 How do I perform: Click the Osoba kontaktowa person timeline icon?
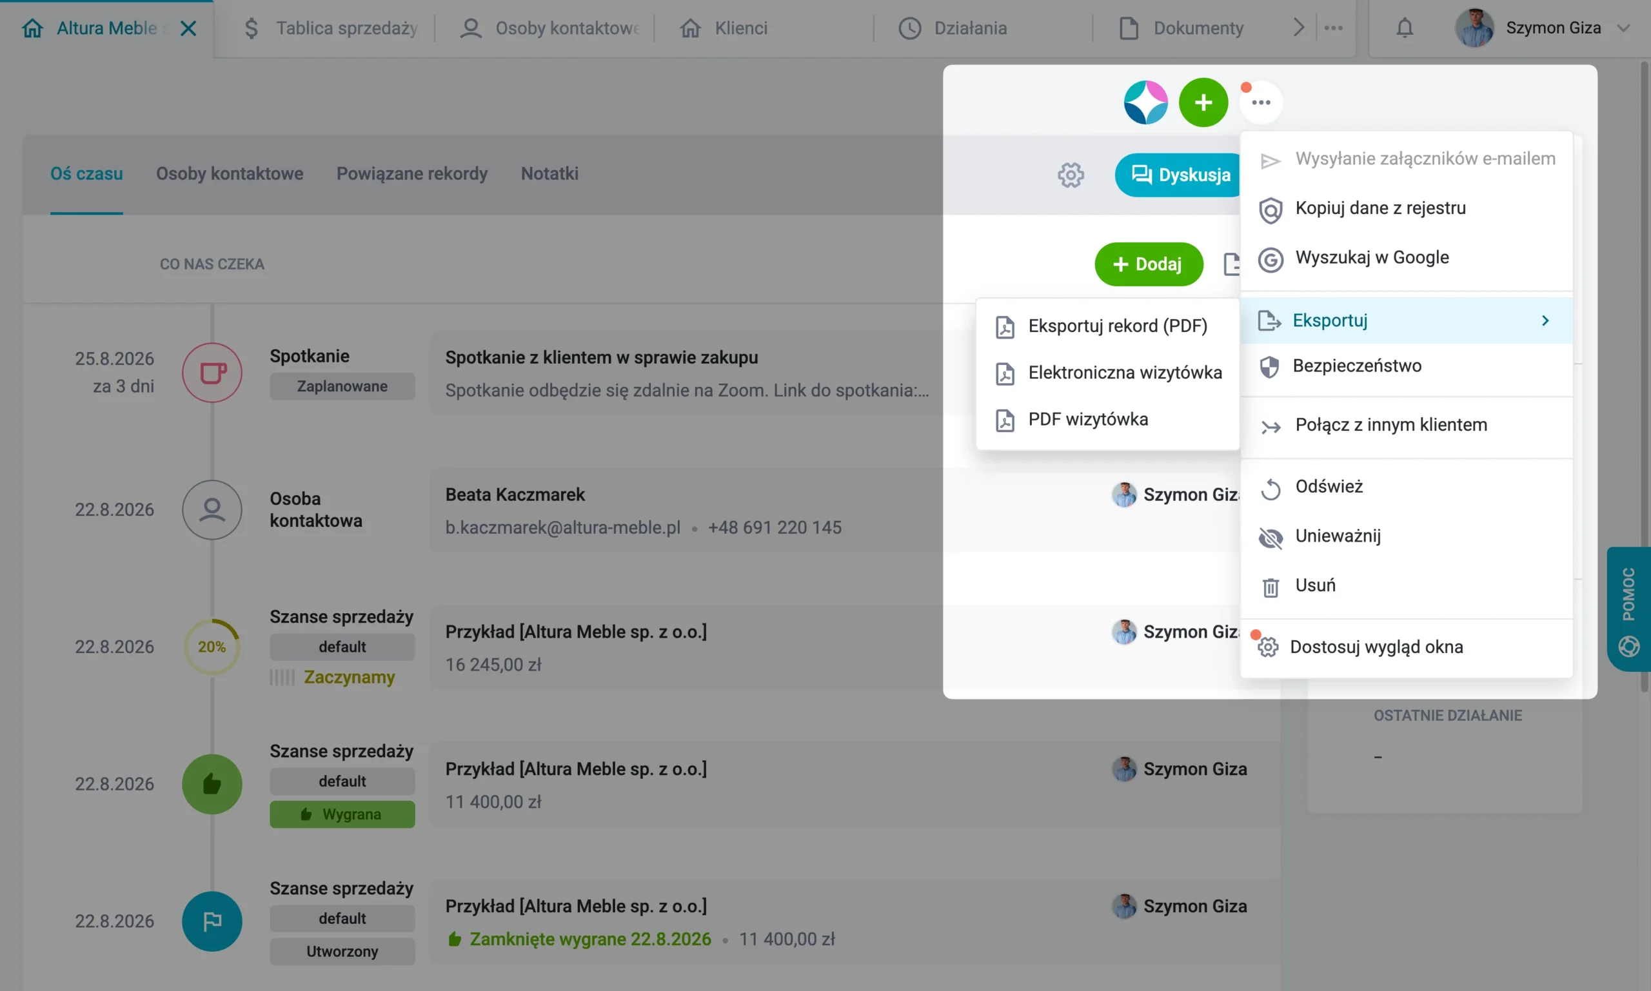[x=212, y=509]
